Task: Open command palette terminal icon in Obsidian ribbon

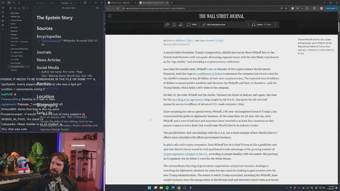Action: (x=3, y=29)
